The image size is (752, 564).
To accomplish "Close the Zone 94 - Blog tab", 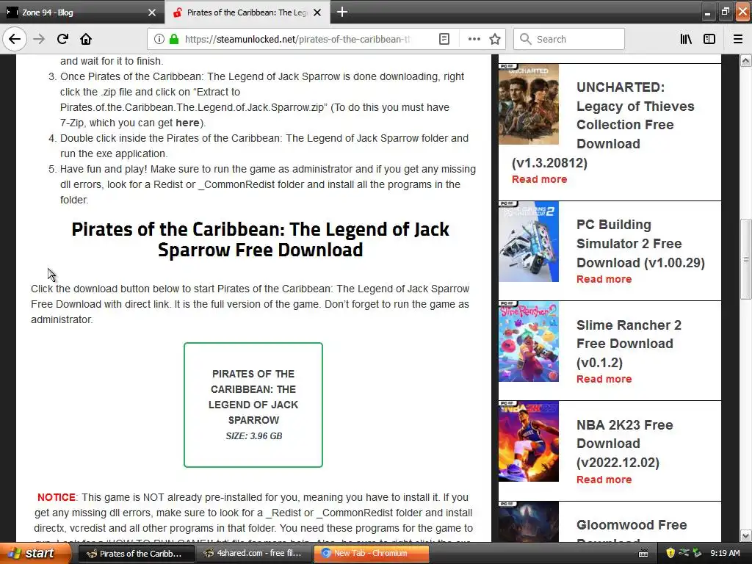I will (151, 12).
